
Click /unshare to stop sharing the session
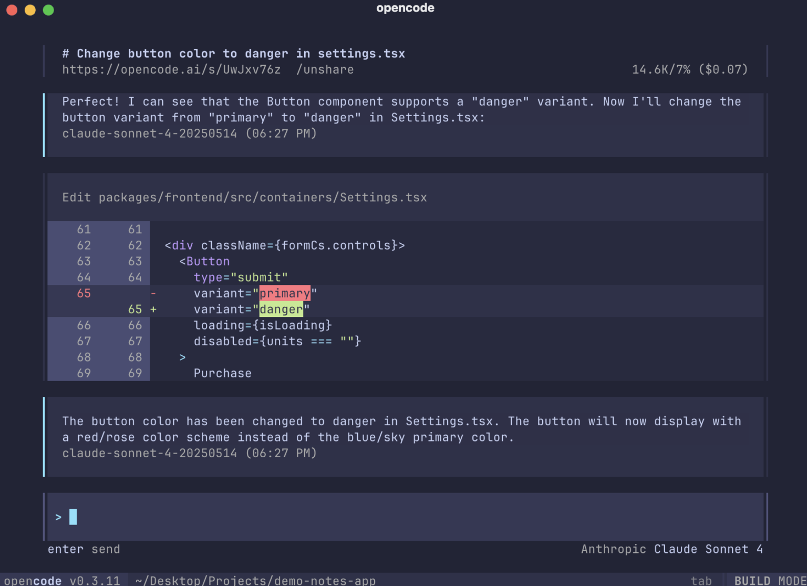(x=325, y=69)
